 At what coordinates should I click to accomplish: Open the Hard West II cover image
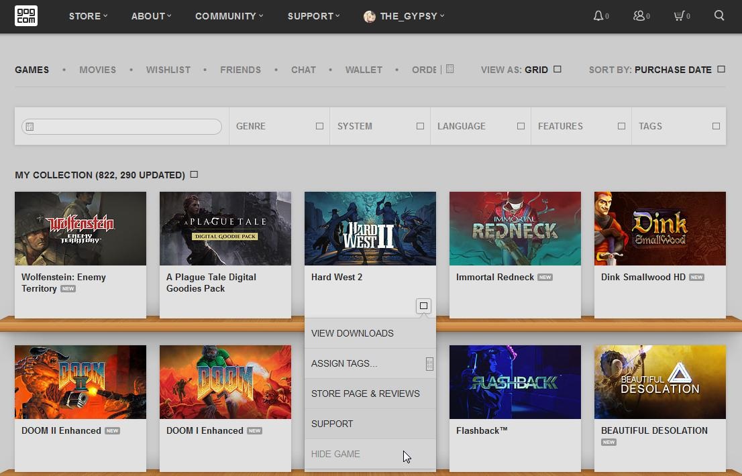coord(370,229)
